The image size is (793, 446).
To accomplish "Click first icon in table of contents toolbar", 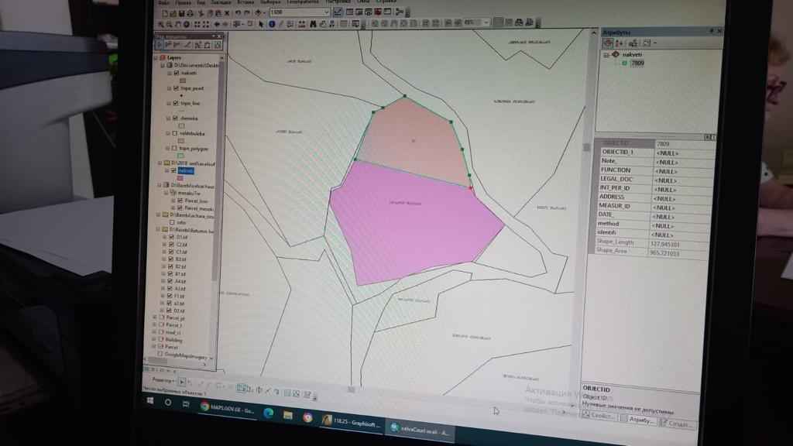I will tap(160, 45).
